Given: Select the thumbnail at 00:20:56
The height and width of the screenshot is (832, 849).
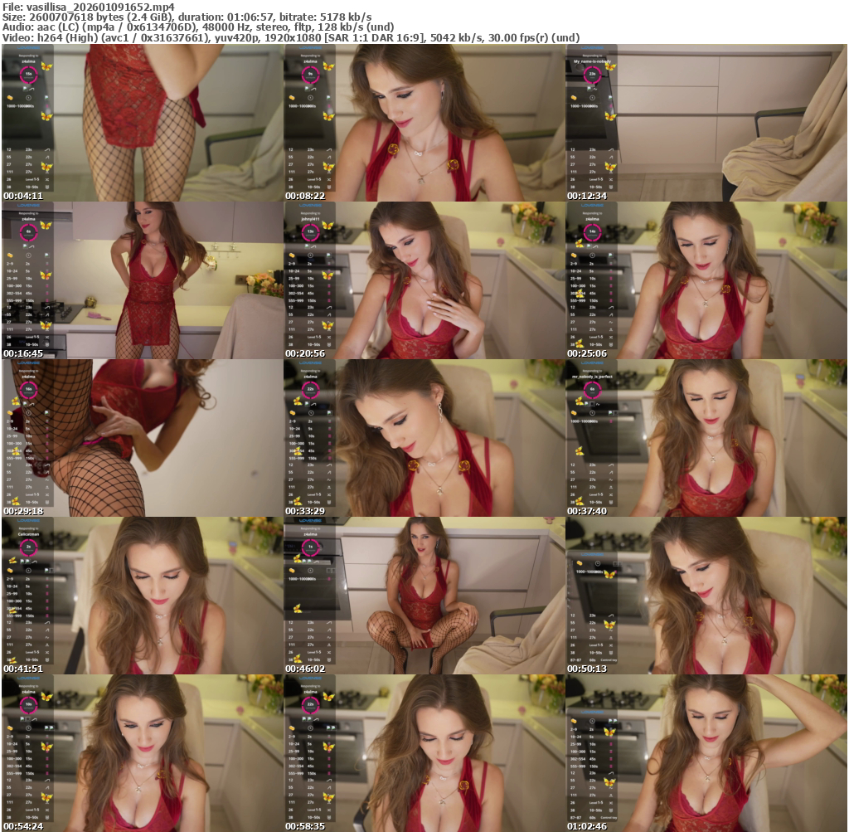Looking at the screenshot, I should coord(424,280).
